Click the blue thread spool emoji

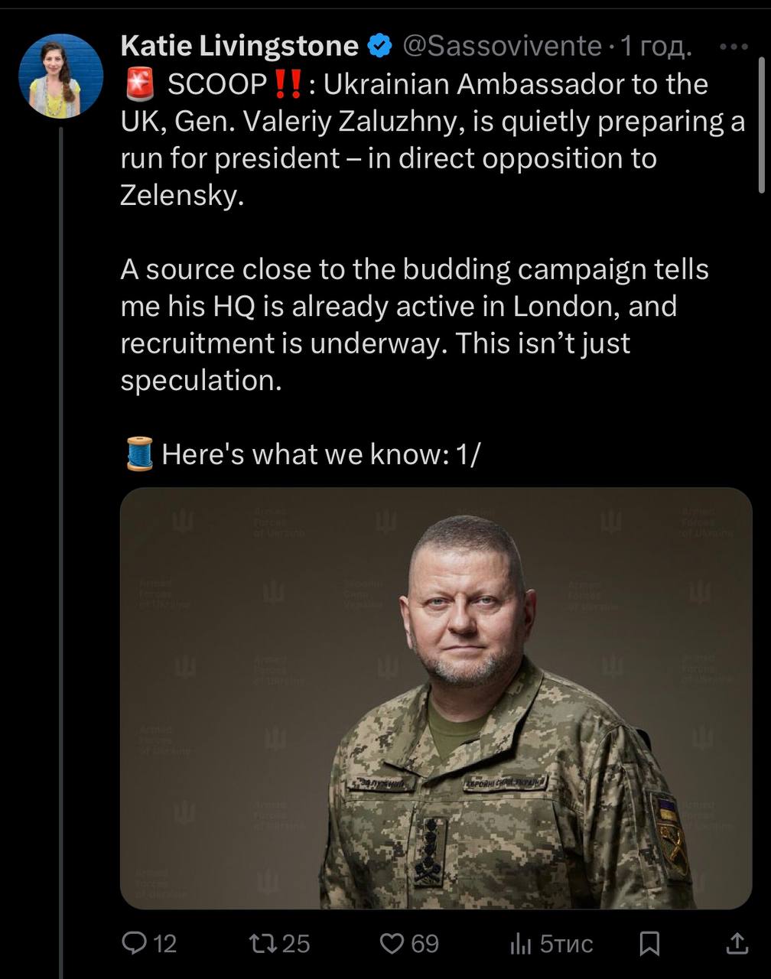tap(138, 454)
